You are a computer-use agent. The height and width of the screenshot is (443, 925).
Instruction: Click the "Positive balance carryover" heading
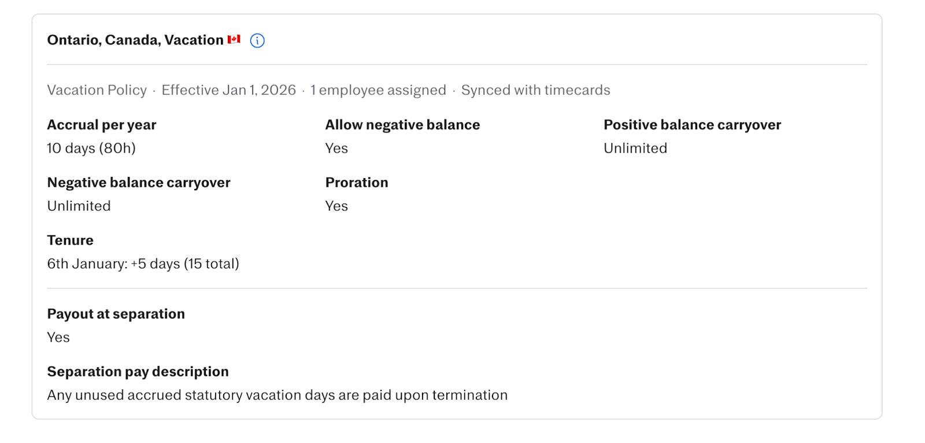(692, 125)
